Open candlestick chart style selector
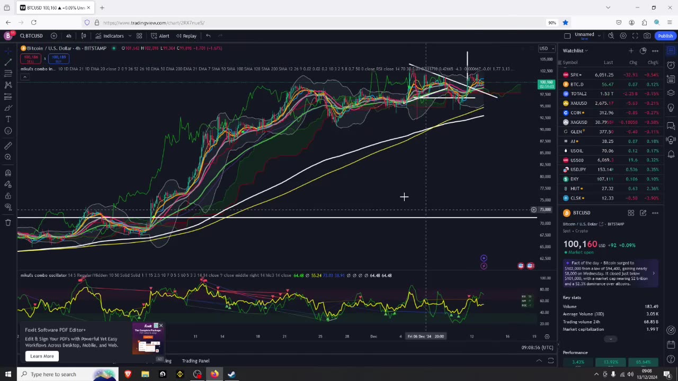This screenshot has height=381, width=678. click(83, 36)
